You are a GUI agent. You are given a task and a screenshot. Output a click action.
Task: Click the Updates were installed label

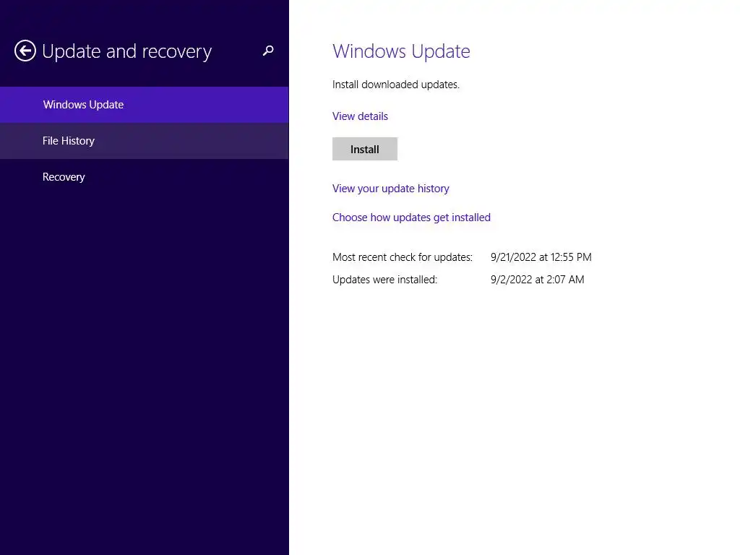(384, 280)
